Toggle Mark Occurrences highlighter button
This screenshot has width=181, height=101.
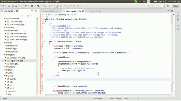57,6
